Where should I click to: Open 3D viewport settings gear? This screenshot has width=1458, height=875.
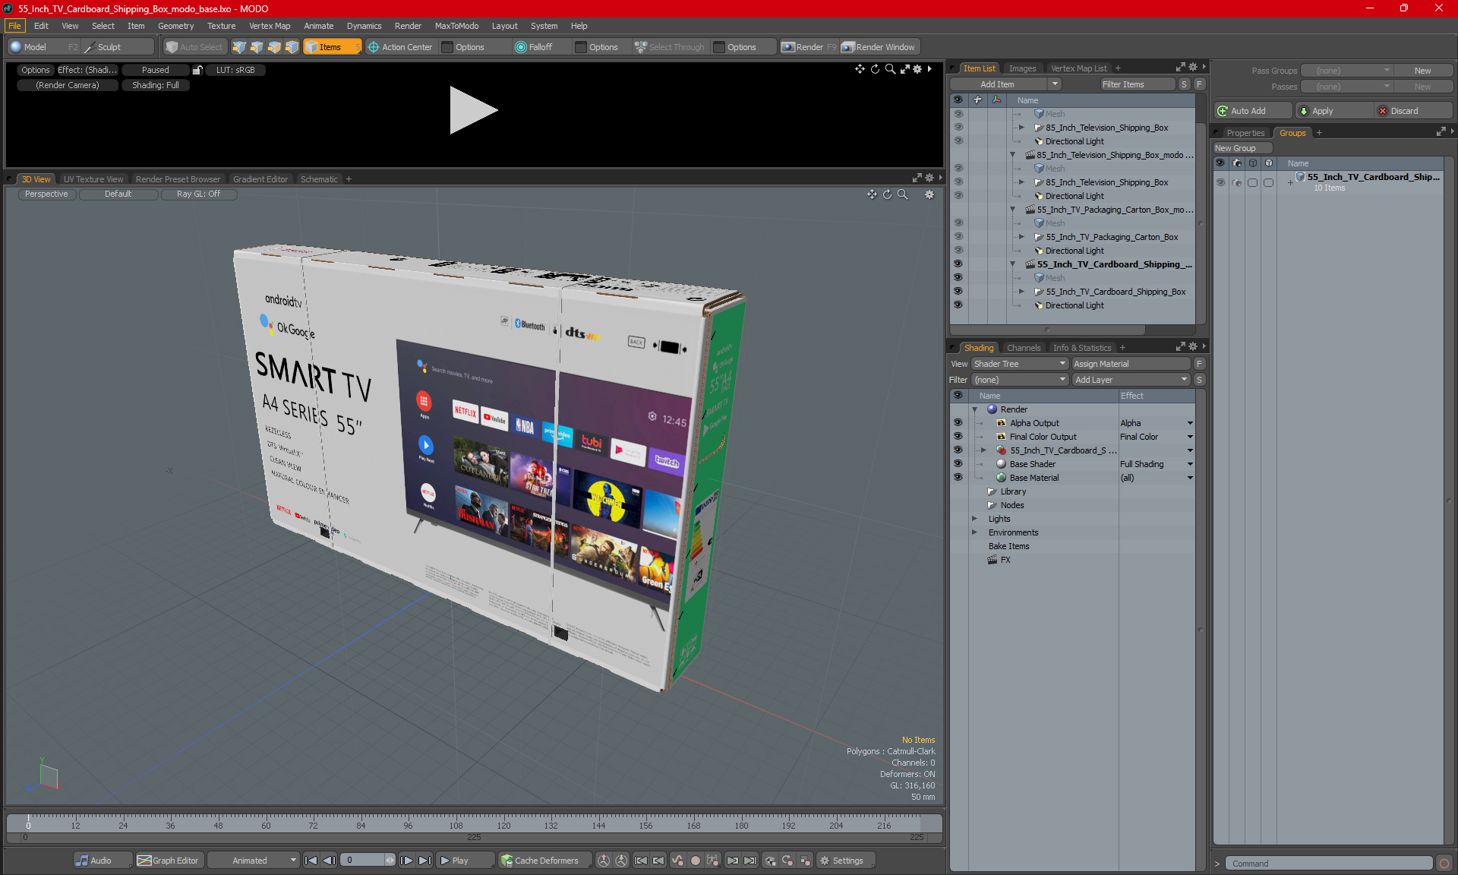pyautogui.click(x=929, y=194)
